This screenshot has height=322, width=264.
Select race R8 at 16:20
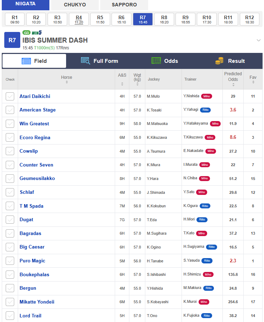[164, 19]
